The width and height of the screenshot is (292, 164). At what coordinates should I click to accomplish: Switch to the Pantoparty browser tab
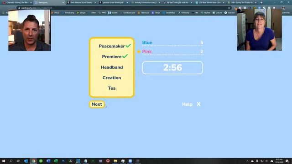[x=49, y=3]
